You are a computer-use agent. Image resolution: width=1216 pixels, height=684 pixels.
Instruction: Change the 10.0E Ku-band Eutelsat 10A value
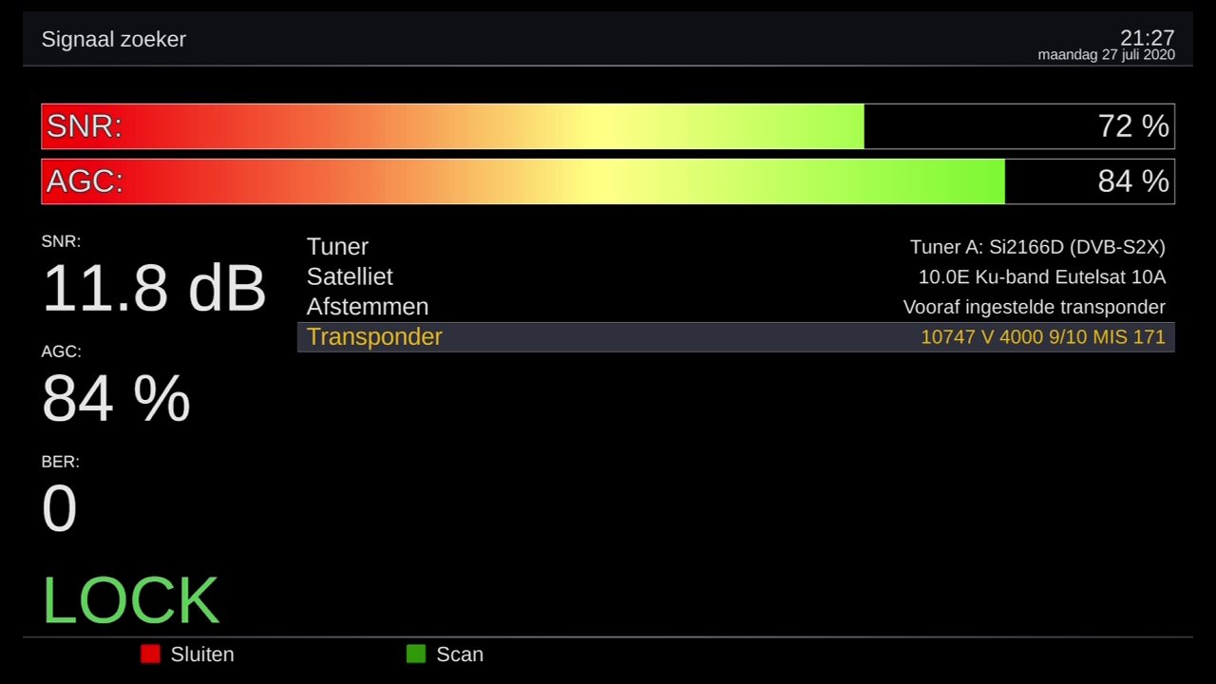[1041, 277]
